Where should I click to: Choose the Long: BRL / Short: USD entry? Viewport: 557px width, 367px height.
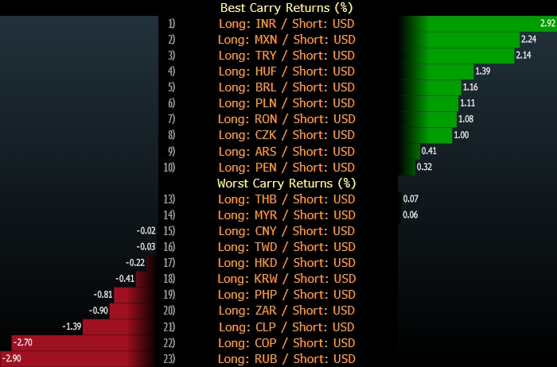(x=286, y=87)
